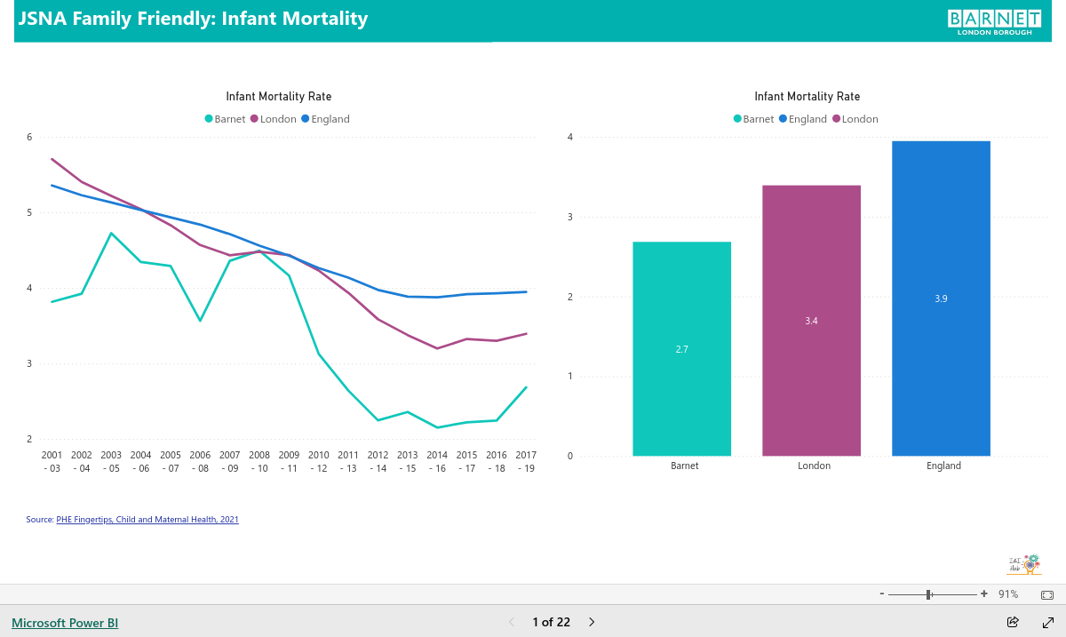Image resolution: width=1066 pixels, height=637 pixels.
Task: Click the zoom in plus icon
Action: 984,593
